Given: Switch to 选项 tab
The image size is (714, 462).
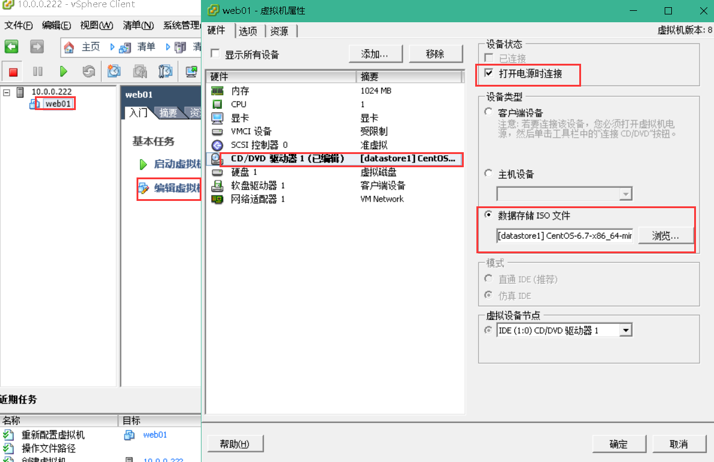Looking at the screenshot, I should point(248,31).
